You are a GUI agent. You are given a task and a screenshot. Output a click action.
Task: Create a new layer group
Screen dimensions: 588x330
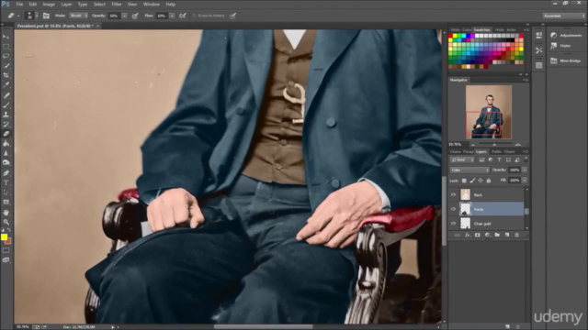pyautogui.click(x=497, y=235)
